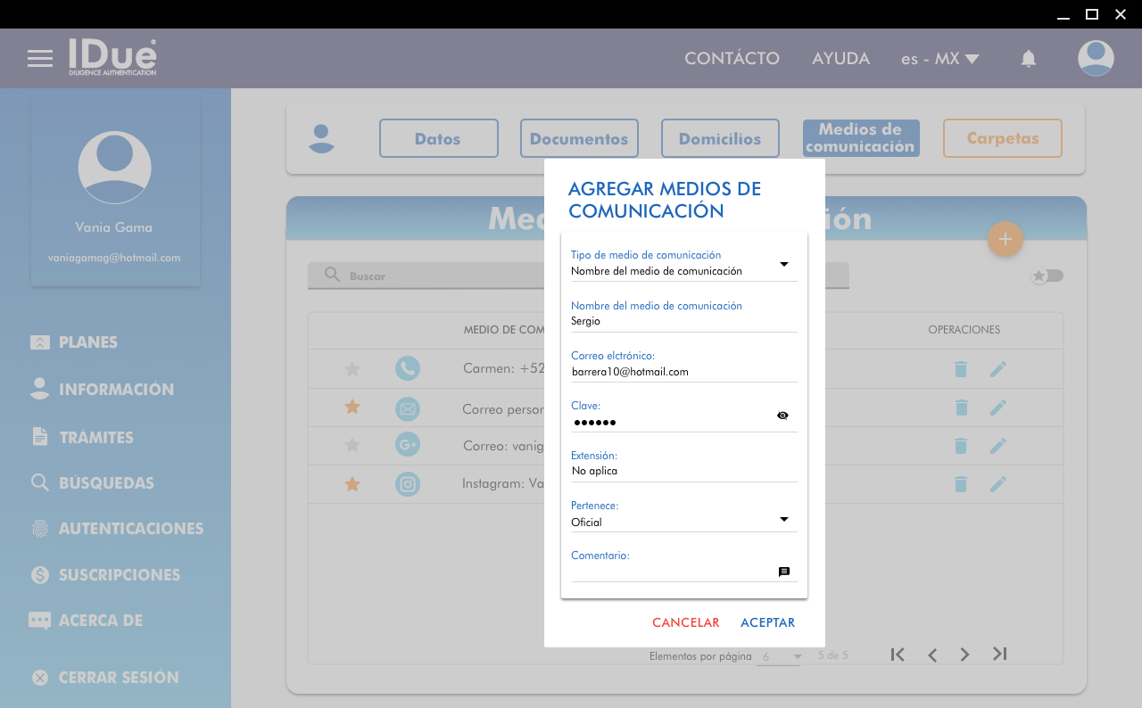Click the magnifier icon in Buscar bar

pos(332,276)
